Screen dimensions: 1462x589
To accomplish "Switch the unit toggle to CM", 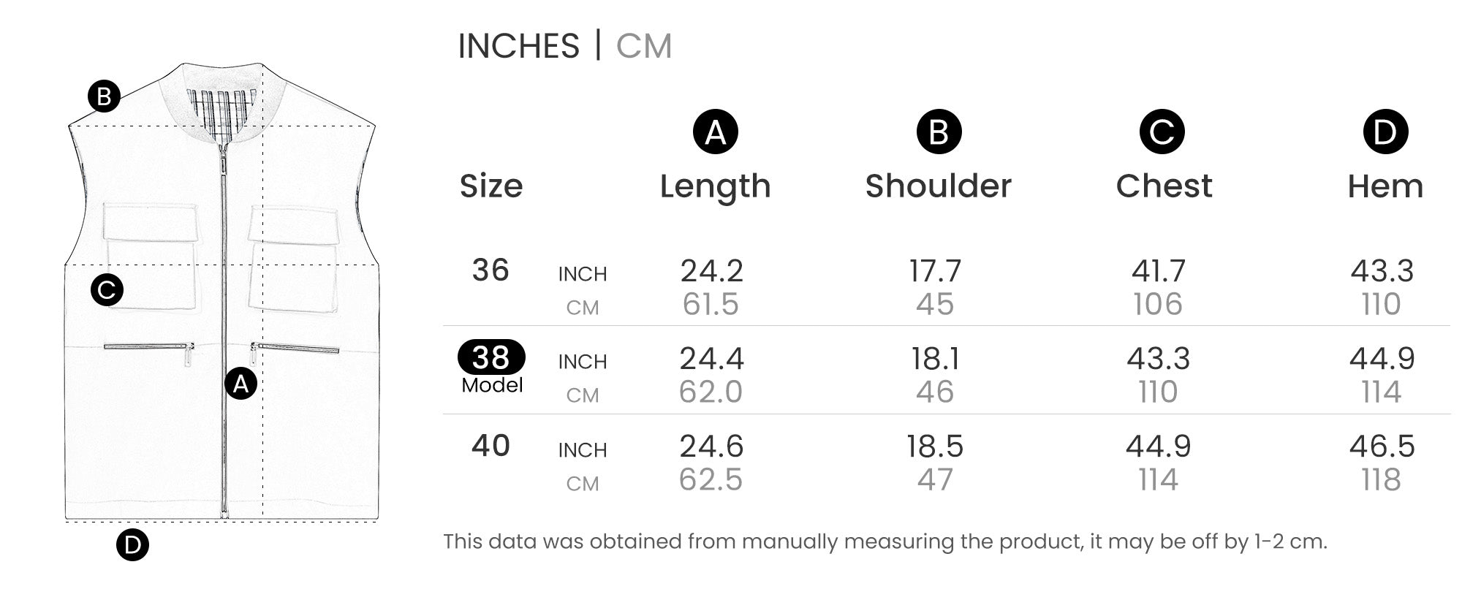I will coord(643,46).
